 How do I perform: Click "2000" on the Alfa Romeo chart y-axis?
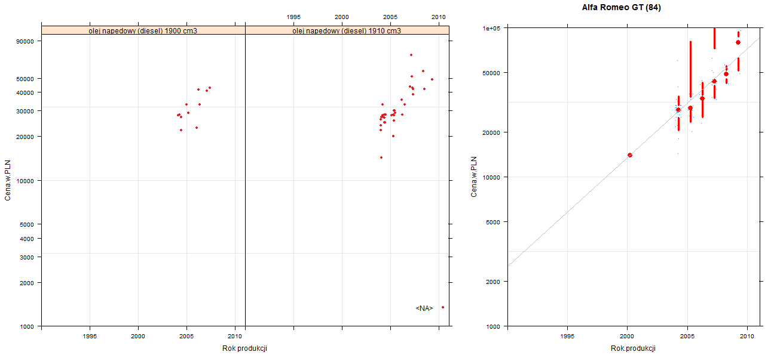click(494, 282)
